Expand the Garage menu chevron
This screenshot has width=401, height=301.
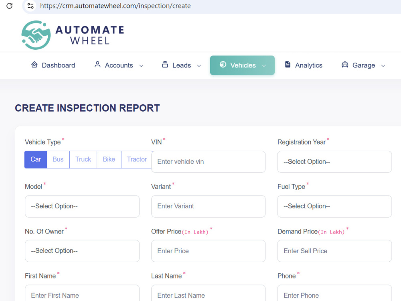coord(383,66)
